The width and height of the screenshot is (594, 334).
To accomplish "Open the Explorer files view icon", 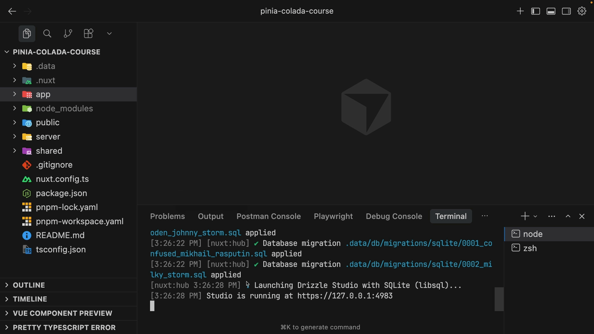I will 27,33.
